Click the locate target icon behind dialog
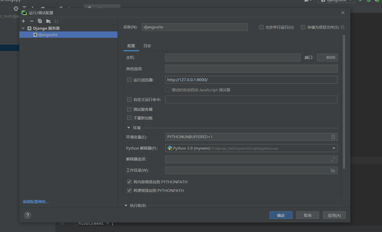The height and width of the screenshot is (232, 382). pos(16,9)
